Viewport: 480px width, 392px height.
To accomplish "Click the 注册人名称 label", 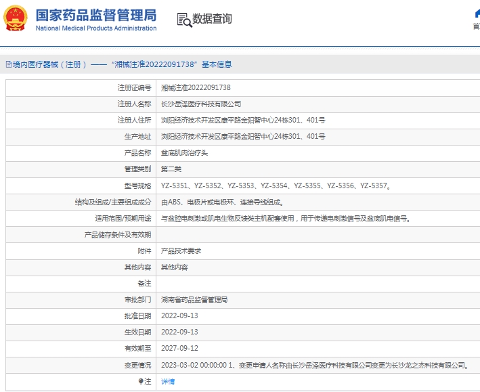I will (x=134, y=104).
